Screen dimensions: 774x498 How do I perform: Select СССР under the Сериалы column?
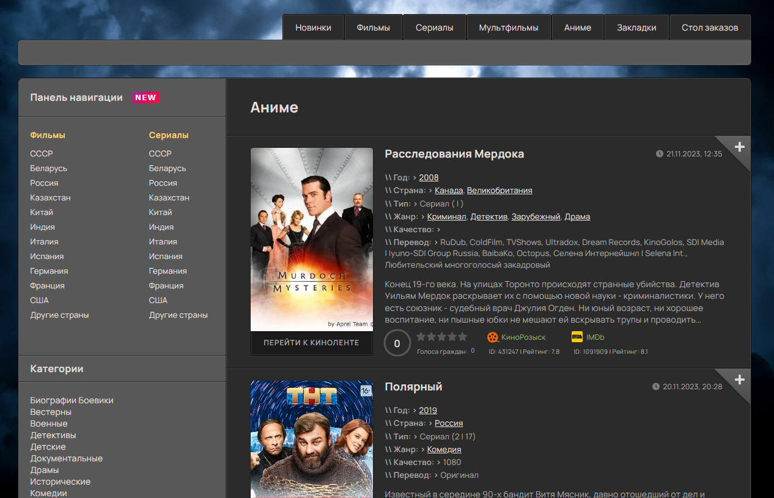click(160, 153)
